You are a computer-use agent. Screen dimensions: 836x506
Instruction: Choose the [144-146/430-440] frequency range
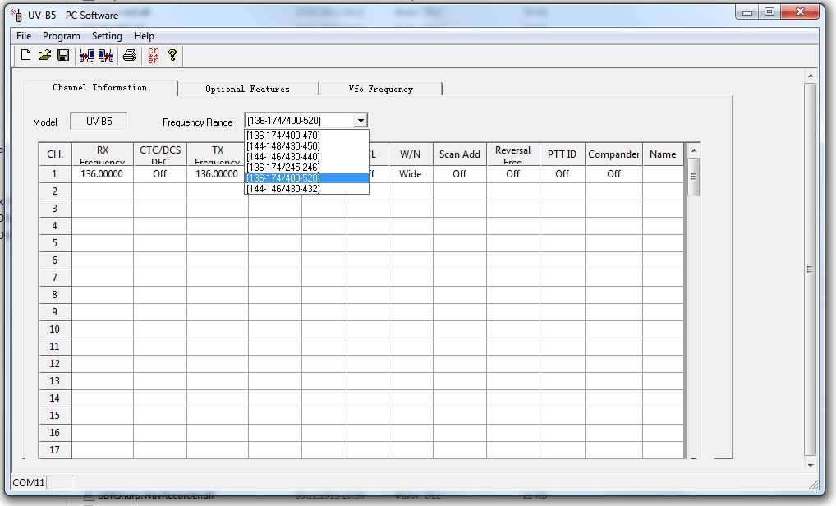point(306,157)
